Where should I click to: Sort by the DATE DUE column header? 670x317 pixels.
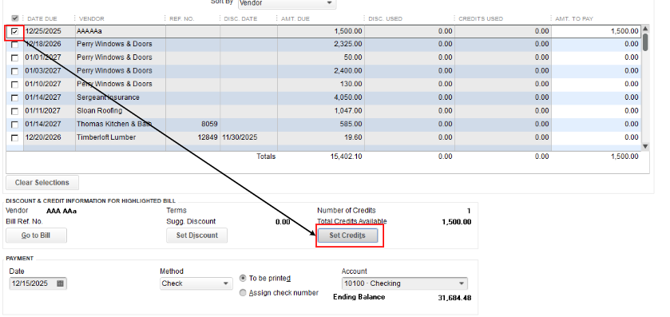pos(42,19)
